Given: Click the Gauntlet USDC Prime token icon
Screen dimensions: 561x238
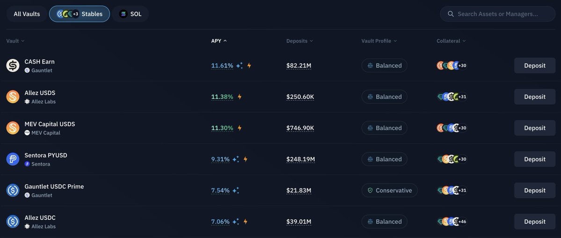Looking at the screenshot, I should pyautogui.click(x=13, y=190).
